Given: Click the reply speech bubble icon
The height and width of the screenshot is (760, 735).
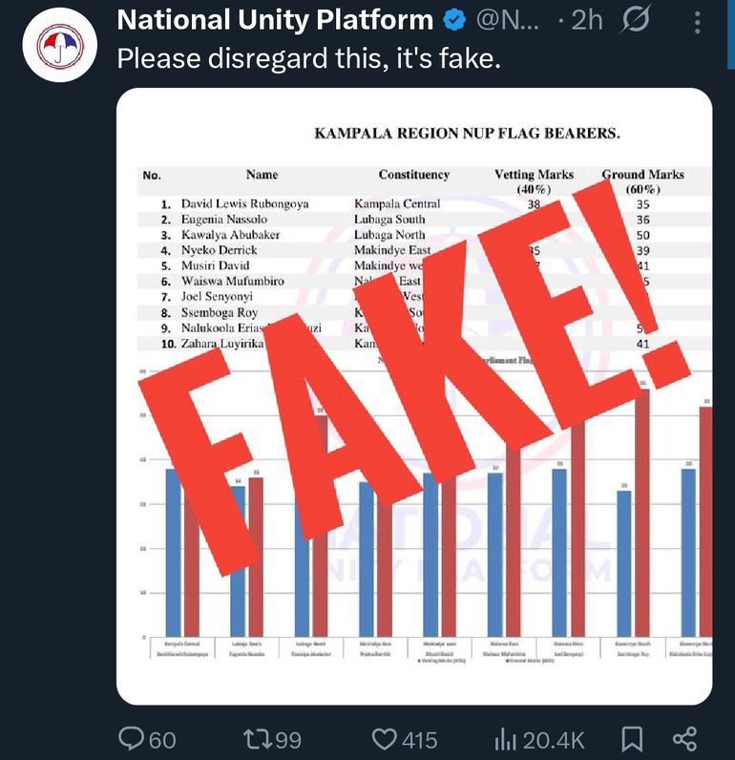Looking at the screenshot, I should click(131, 738).
